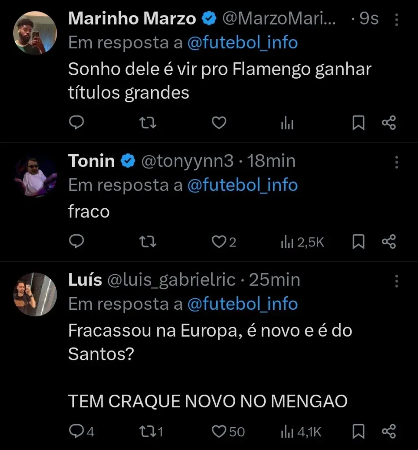Bookmark Marinho Marzo's tweet
The image size is (418, 450).
point(359,123)
